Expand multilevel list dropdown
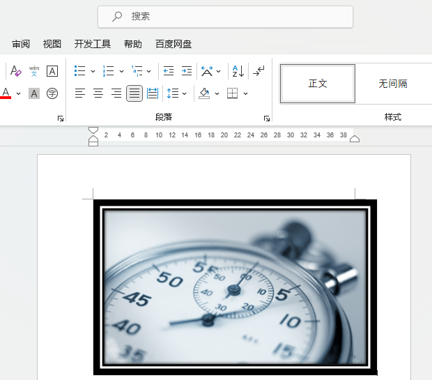Image resolution: width=432 pixels, height=380 pixels. click(149, 71)
